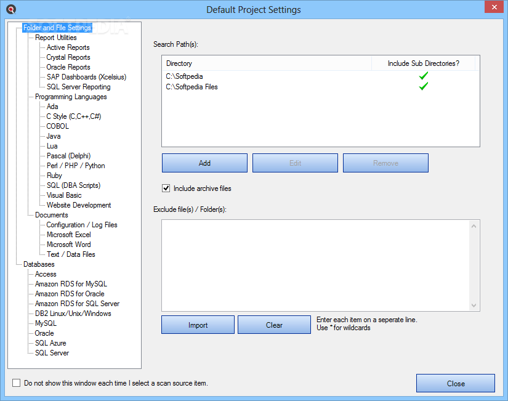Uncheck Include archive files

tap(166, 188)
